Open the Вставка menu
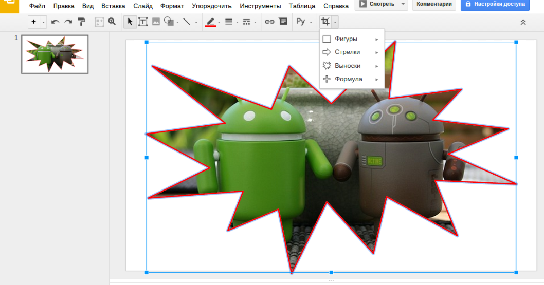This screenshot has width=544, height=285. click(x=113, y=6)
